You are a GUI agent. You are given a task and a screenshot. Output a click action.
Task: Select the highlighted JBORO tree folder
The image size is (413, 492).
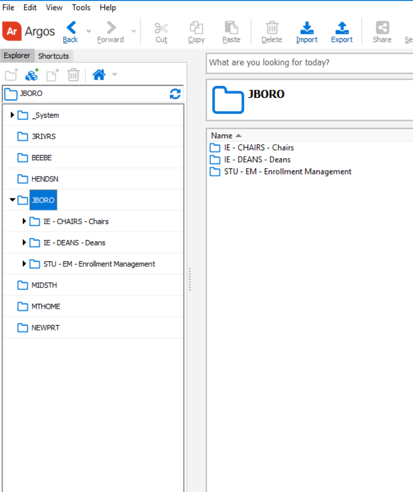(x=43, y=200)
